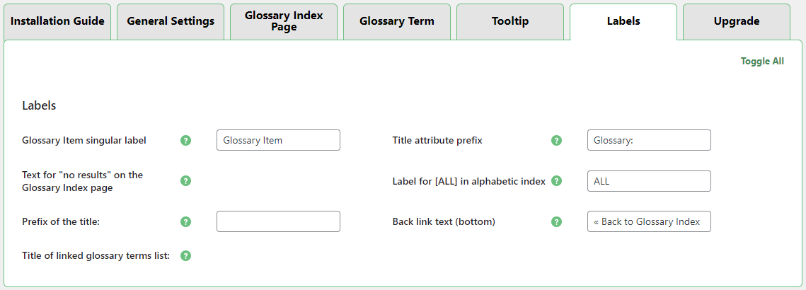Click the empty Prefix of the title field
806x290 pixels.
point(279,221)
